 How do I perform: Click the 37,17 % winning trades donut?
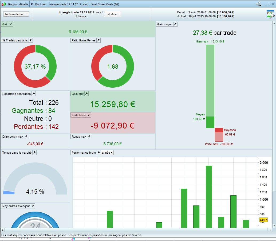click(x=35, y=66)
